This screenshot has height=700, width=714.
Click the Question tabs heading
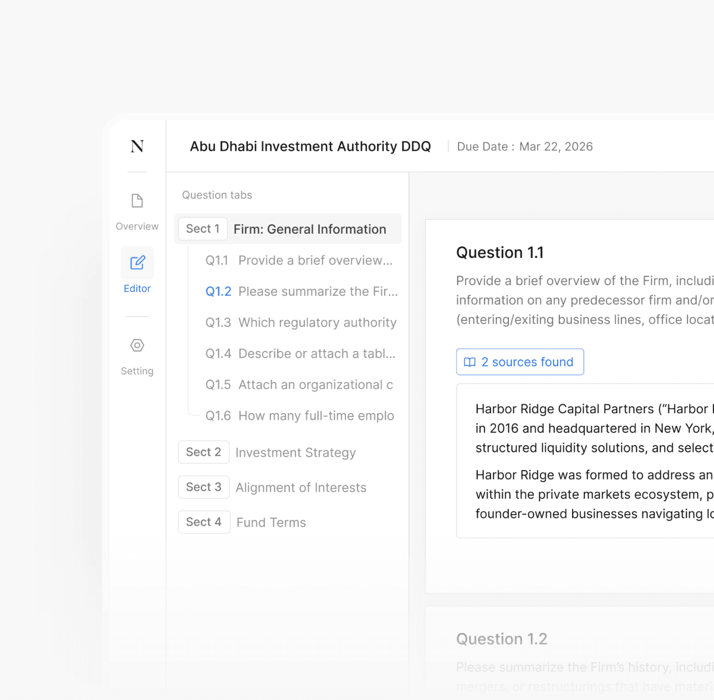coord(217,195)
